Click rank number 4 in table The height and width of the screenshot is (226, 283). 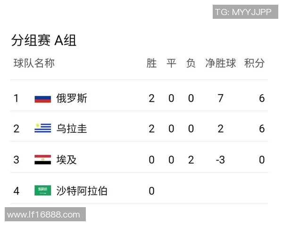click(17, 191)
